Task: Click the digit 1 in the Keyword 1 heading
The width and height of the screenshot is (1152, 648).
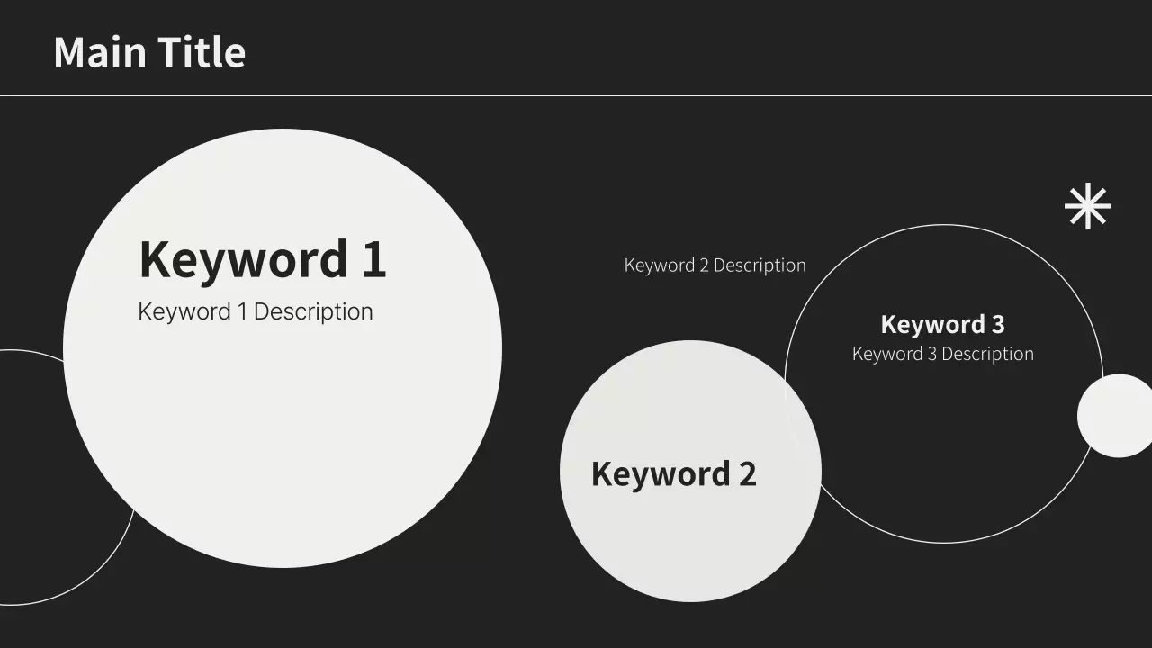Action: [373, 259]
